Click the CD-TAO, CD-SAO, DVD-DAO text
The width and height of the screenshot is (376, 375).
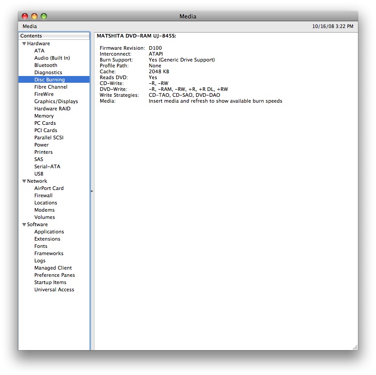click(184, 95)
